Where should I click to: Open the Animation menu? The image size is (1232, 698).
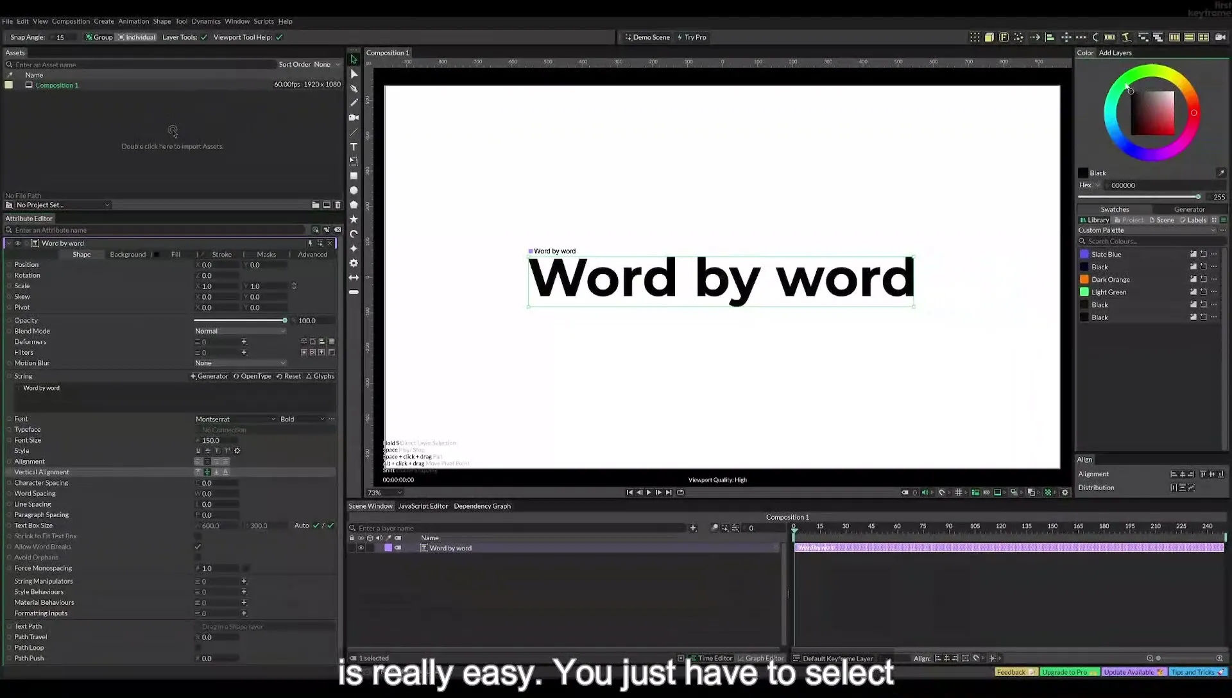coord(133,21)
